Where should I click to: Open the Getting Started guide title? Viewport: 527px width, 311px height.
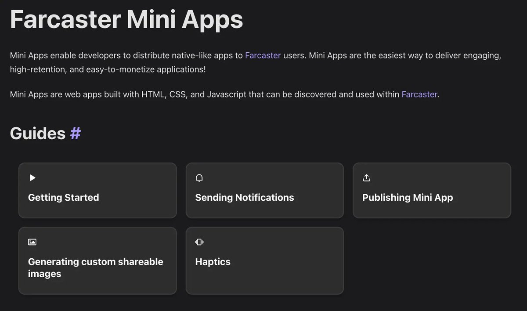(x=64, y=198)
